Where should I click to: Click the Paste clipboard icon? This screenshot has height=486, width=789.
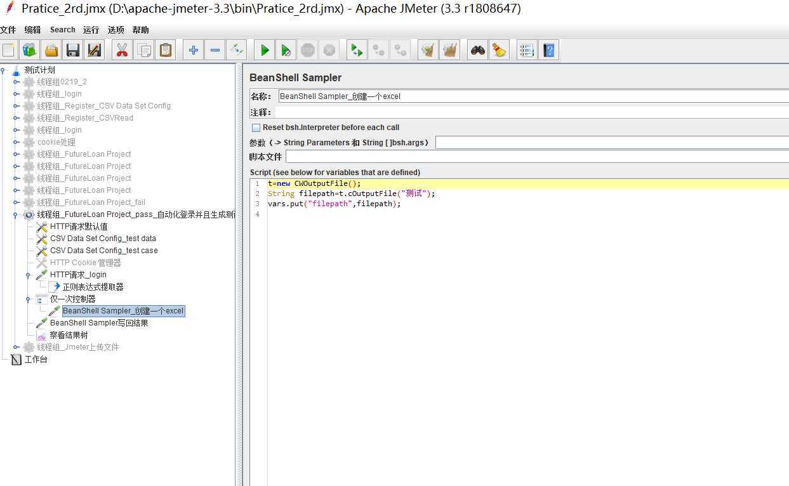pos(166,50)
